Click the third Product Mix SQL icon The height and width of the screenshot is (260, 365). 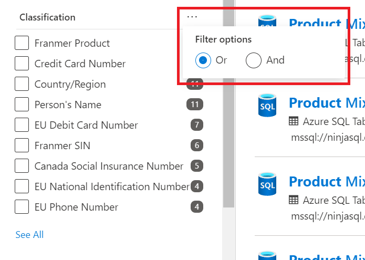(267, 184)
